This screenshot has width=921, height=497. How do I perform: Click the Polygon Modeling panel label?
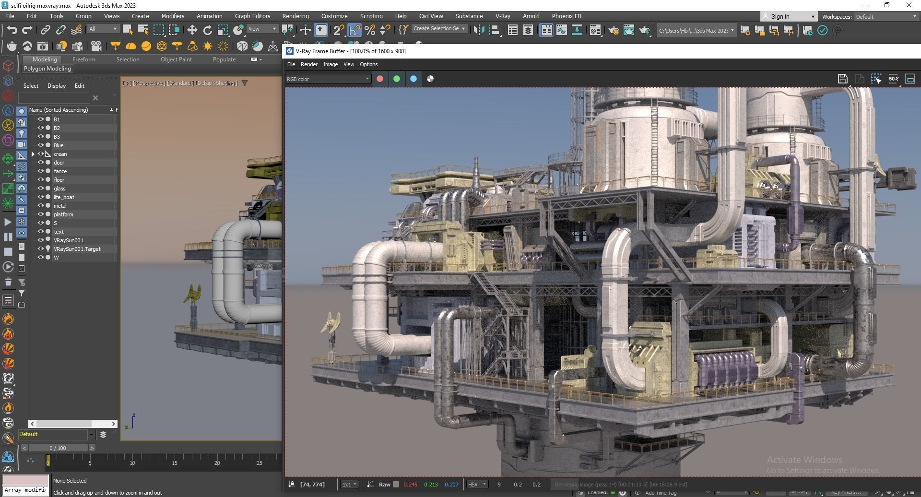tap(47, 69)
